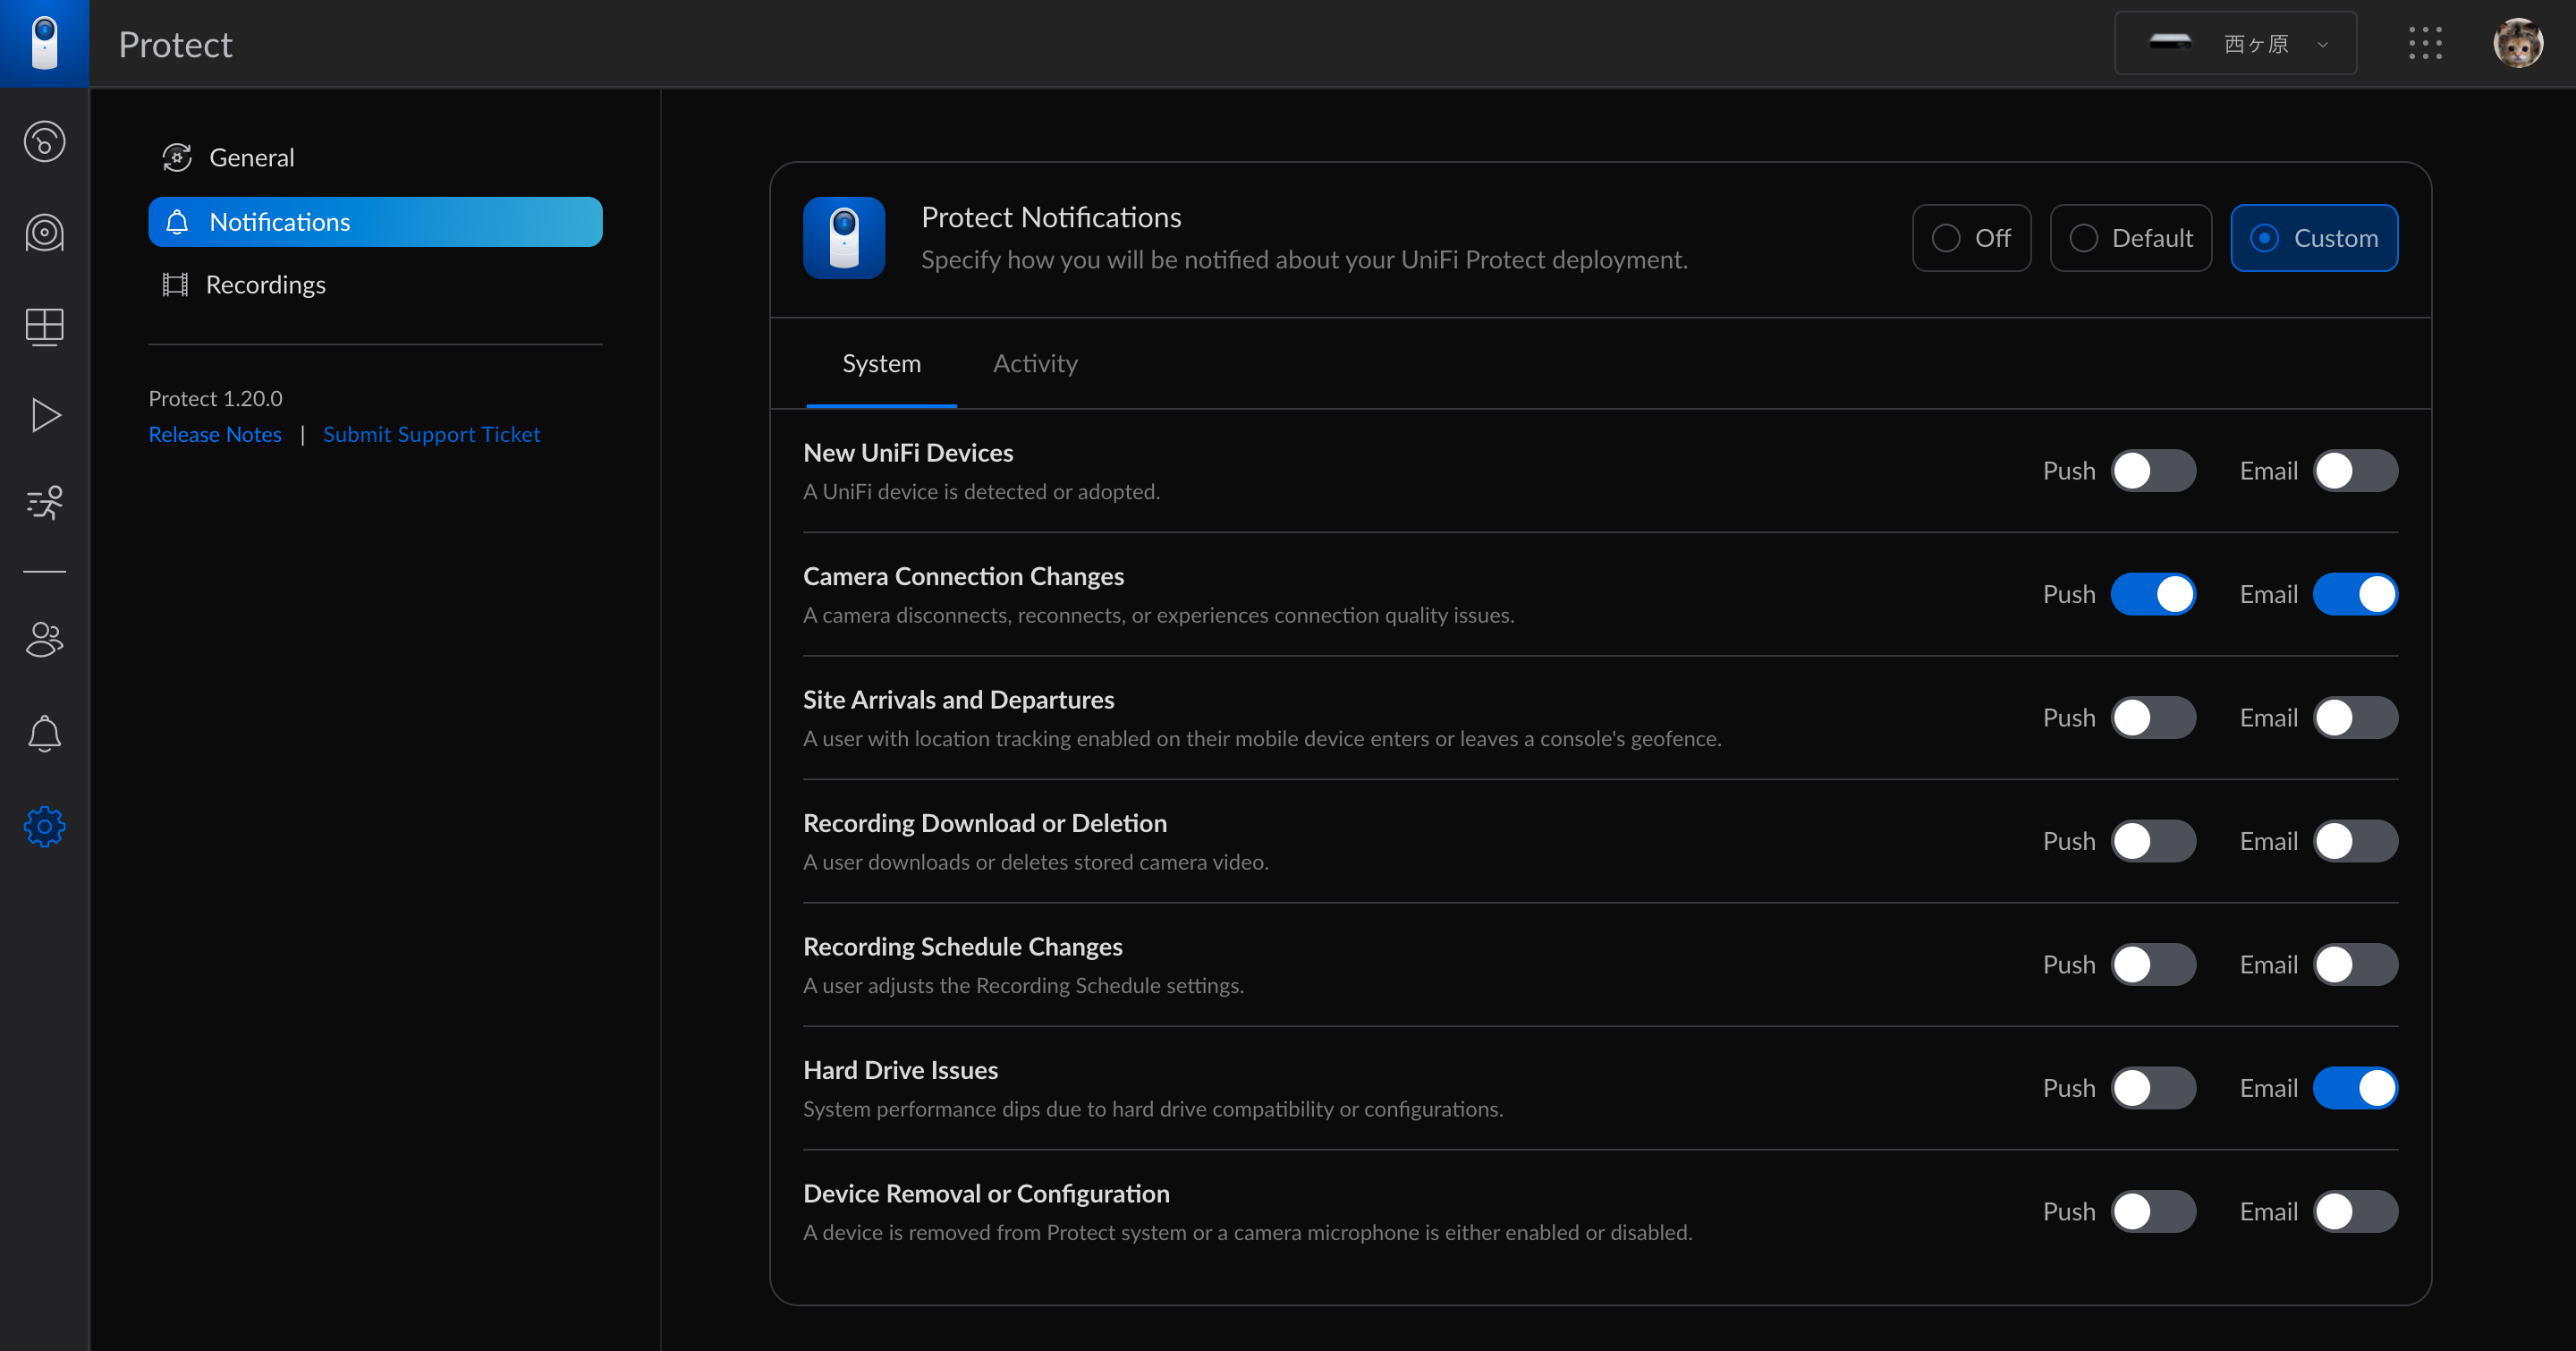
Task: Enable Push for Site Arrivals and Departures
Action: point(2153,718)
